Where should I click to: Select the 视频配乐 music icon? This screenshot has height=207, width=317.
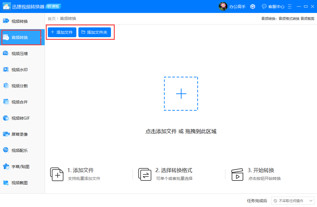(x=6, y=150)
